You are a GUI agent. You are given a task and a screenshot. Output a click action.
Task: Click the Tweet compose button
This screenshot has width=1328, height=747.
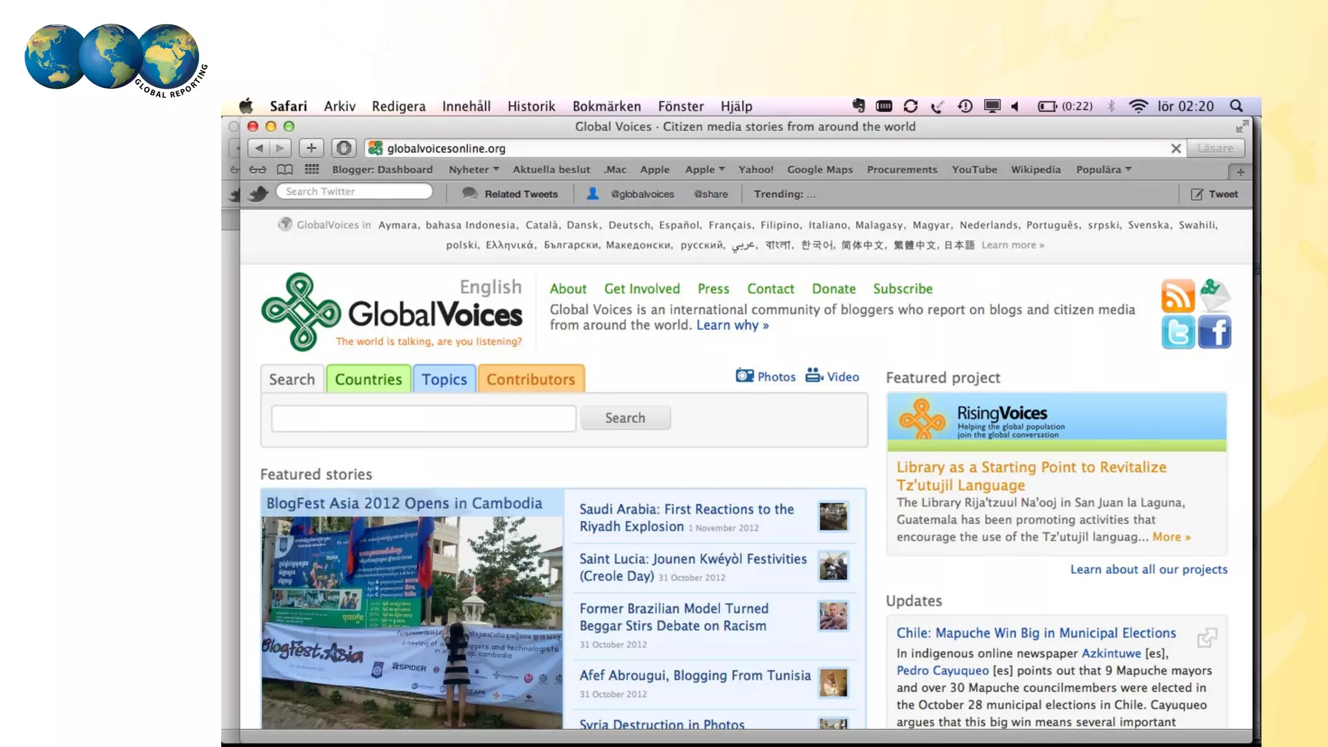click(1215, 194)
